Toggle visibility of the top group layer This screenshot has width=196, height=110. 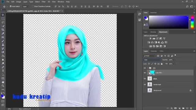(x=145, y=68)
